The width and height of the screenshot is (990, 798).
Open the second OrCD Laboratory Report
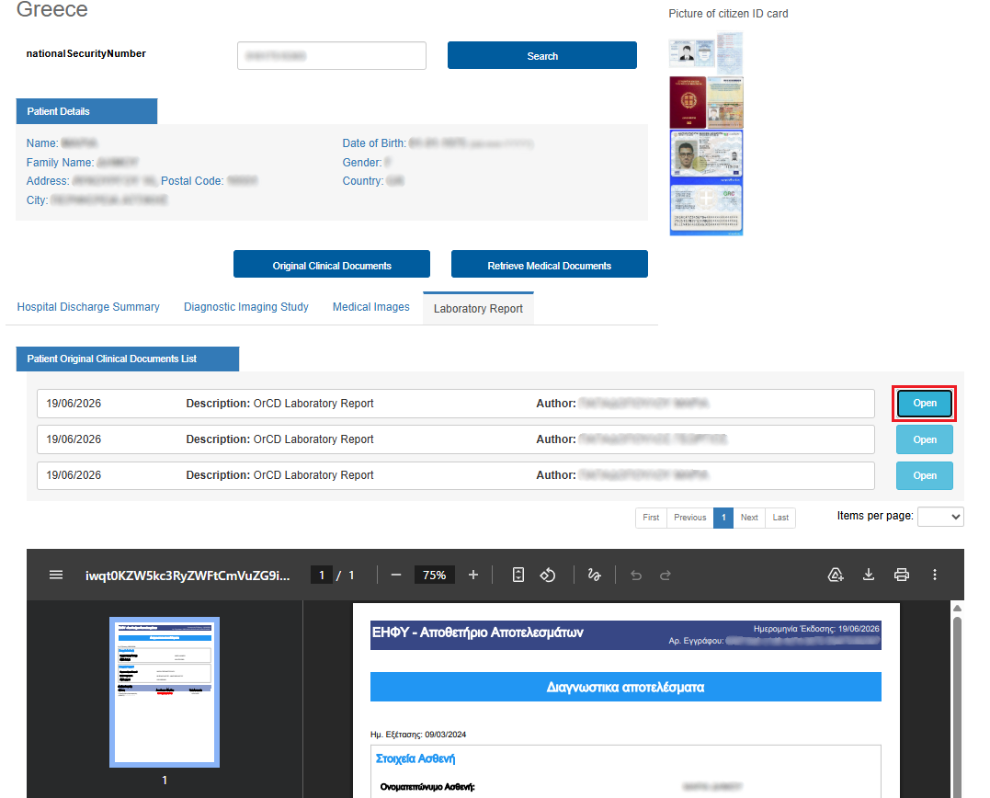(925, 439)
